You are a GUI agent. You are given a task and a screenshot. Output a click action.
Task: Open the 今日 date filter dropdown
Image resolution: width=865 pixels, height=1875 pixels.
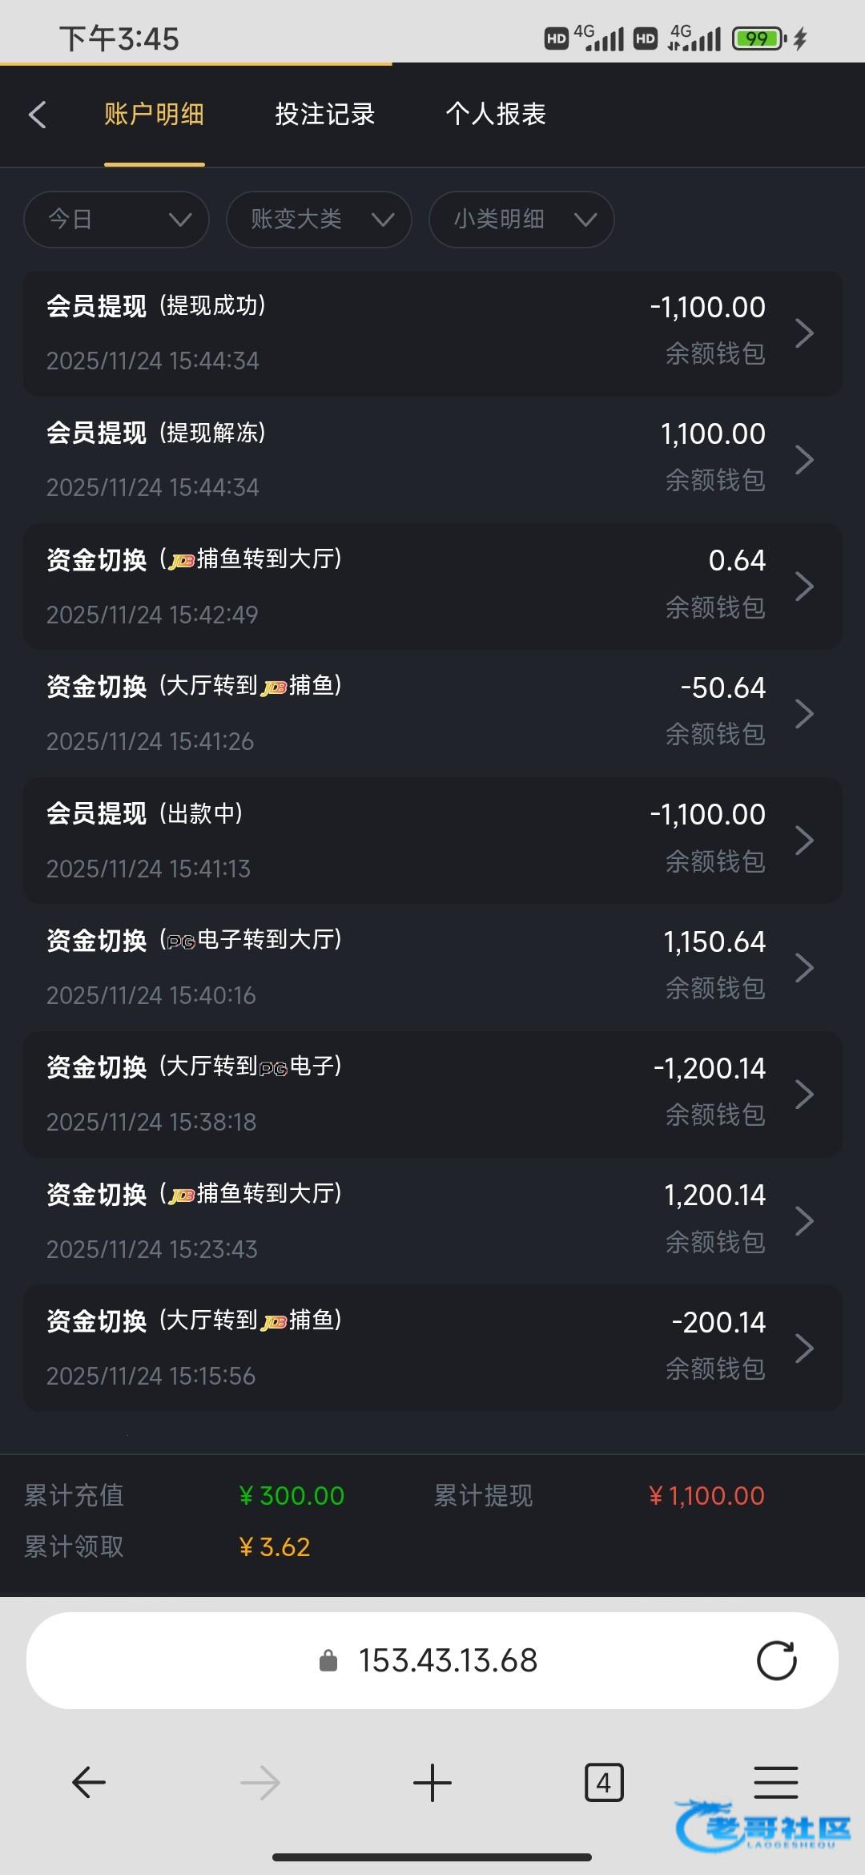tap(117, 219)
